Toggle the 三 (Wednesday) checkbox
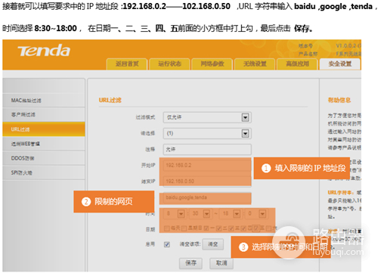 click(x=231, y=228)
